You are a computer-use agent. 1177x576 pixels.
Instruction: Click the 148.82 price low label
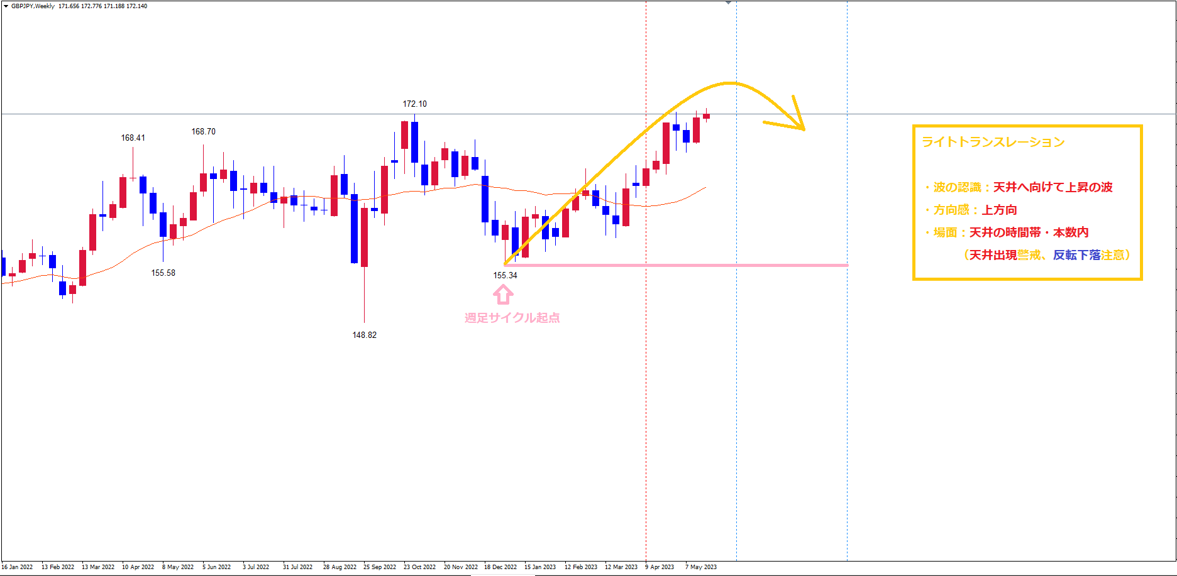click(x=364, y=335)
